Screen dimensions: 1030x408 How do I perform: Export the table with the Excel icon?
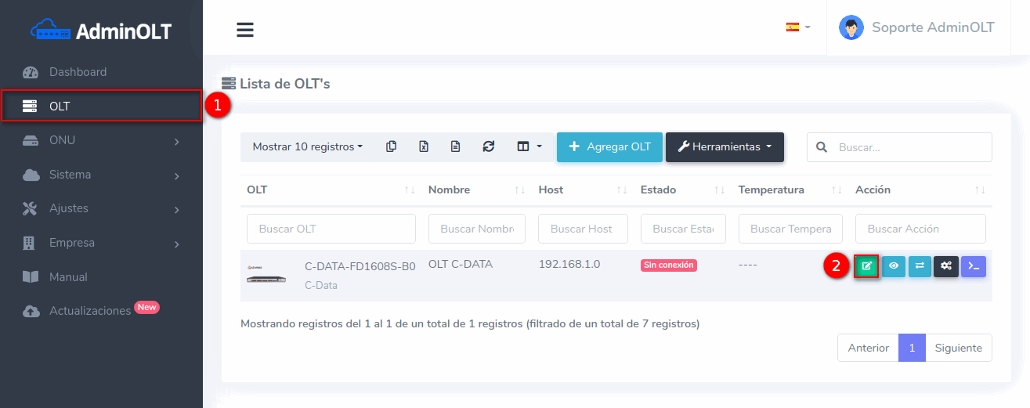point(424,146)
